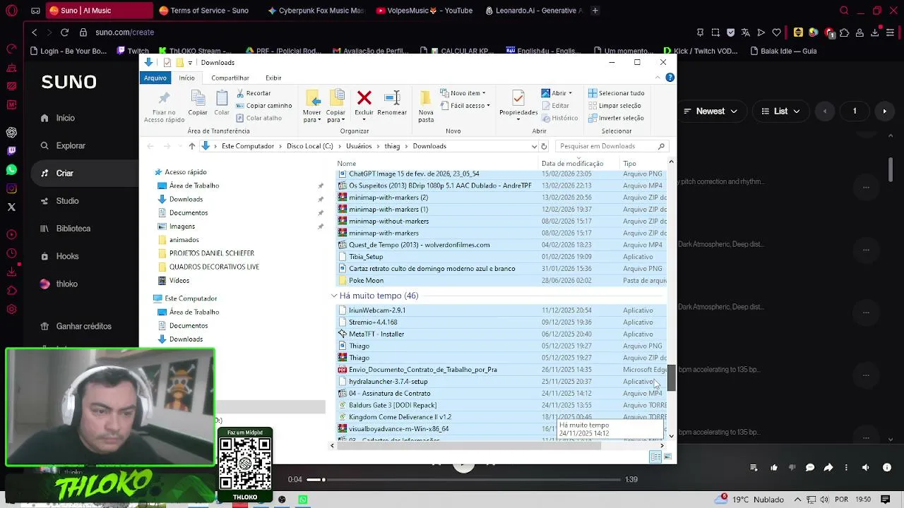Click the Suno dislike (thumbs down) icon
Image resolution: width=904 pixels, height=508 pixels.
792,467
